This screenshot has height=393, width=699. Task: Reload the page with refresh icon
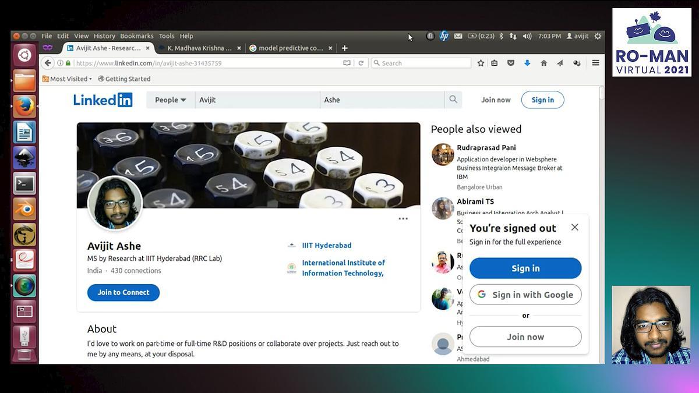[x=361, y=63]
